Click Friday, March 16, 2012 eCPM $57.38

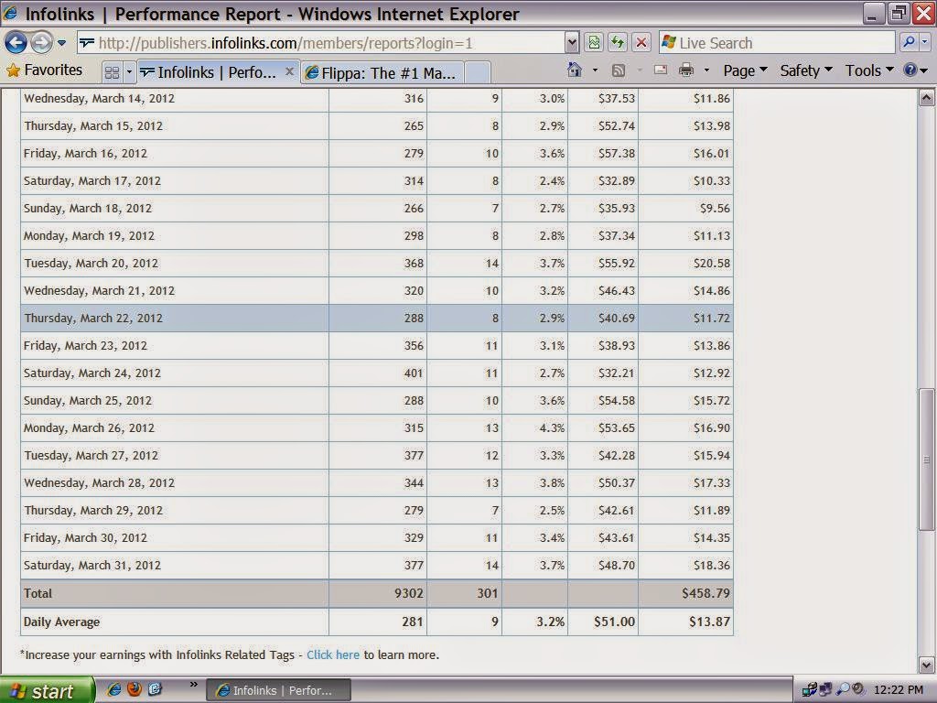coord(617,154)
